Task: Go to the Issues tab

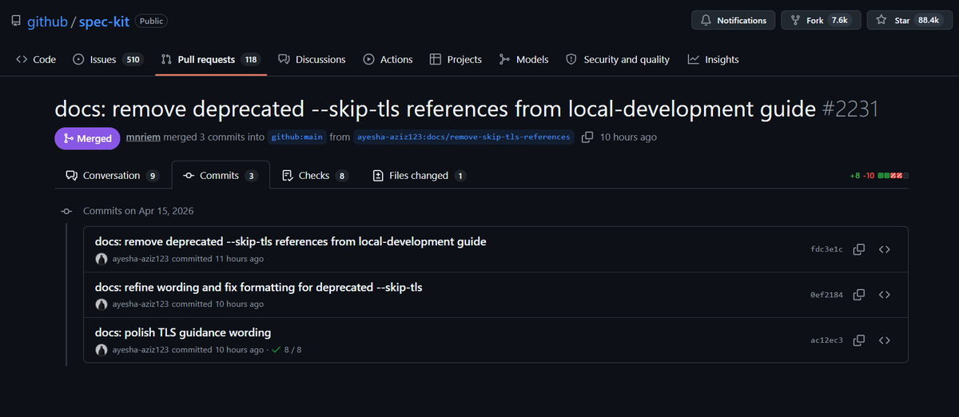Action: [107, 59]
